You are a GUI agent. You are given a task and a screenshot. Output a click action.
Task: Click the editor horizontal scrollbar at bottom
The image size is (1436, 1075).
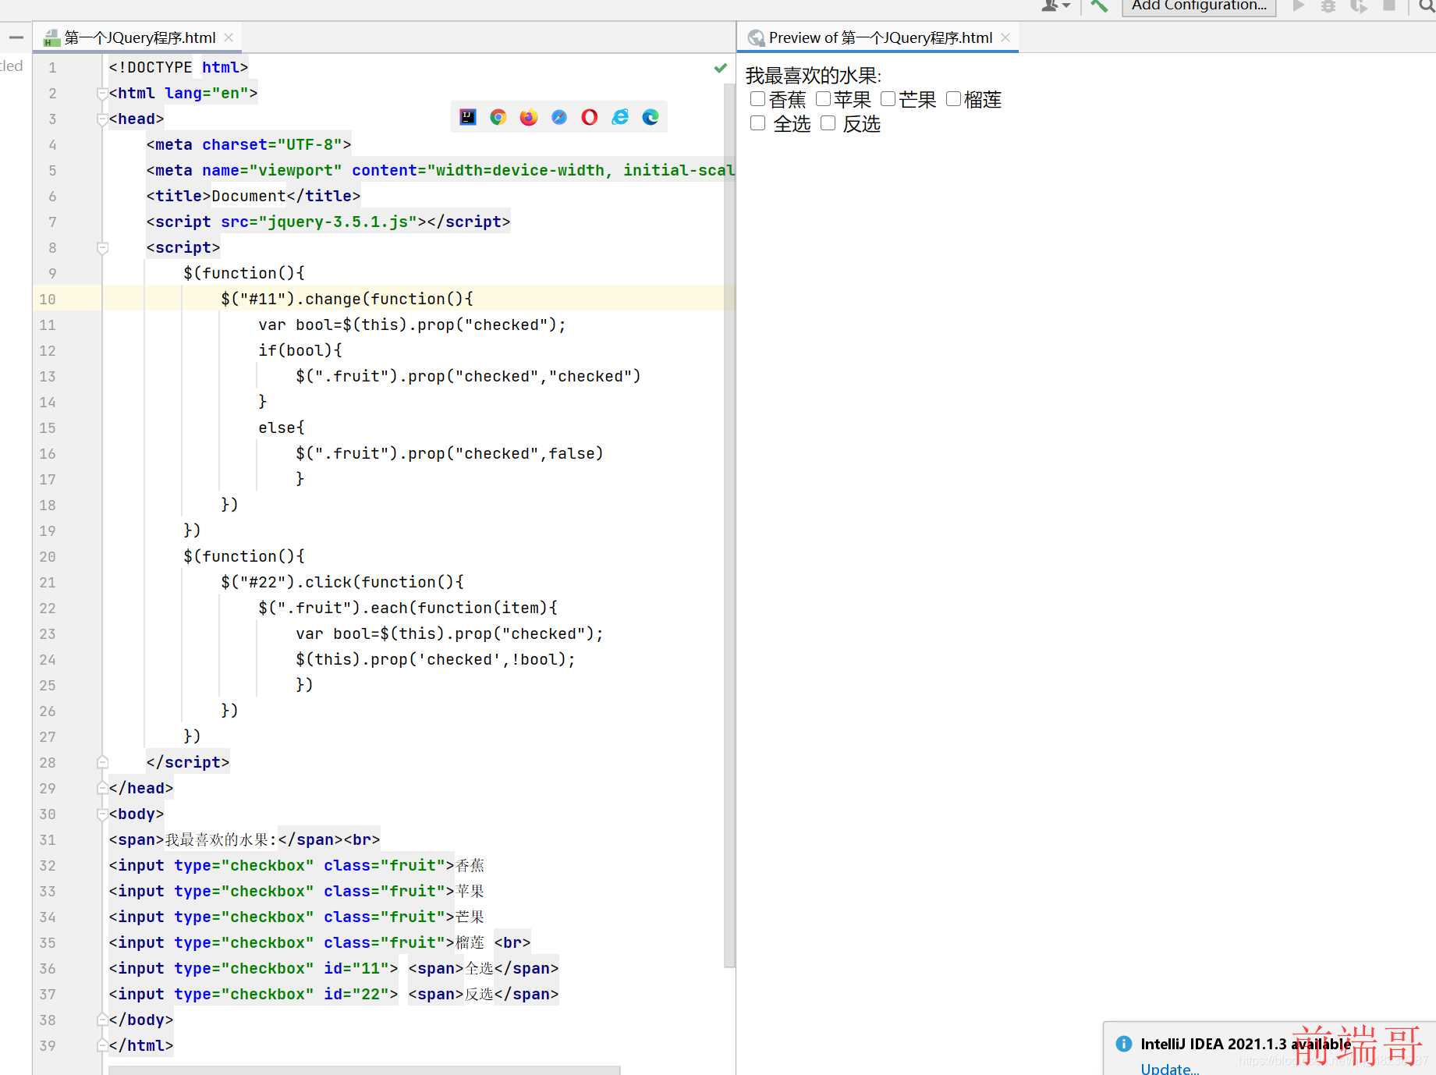tap(364, 1070)
